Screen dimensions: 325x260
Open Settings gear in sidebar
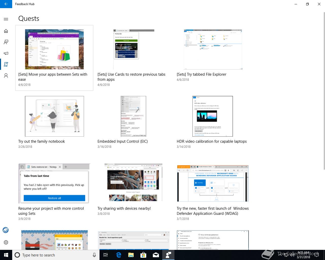(6, 242)
